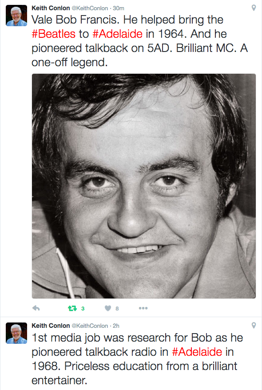Click the @KeithConlon handle on first tweet
The image size is (262, 390).
click(x=90, y=8)
